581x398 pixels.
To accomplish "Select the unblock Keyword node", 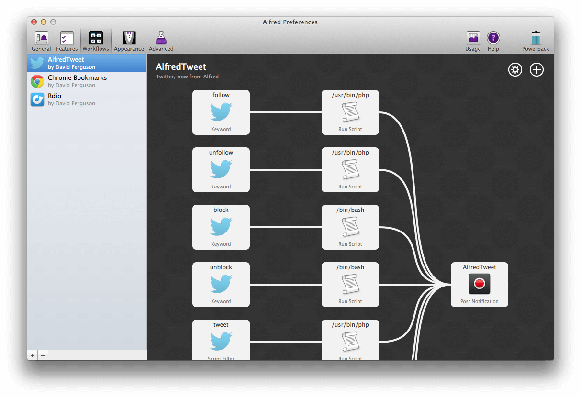I will [x=221, y=285].
